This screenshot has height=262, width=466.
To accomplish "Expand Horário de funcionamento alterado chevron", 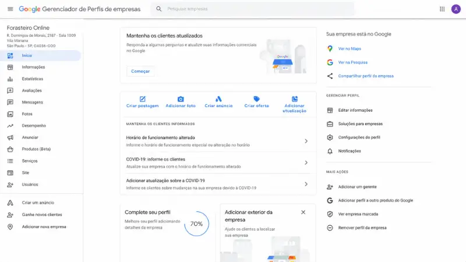I will tap(306, 141).
